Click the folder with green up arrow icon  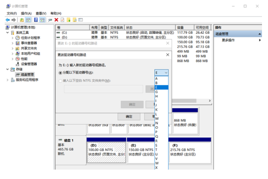pyautogui.click(x=69, y=20)
